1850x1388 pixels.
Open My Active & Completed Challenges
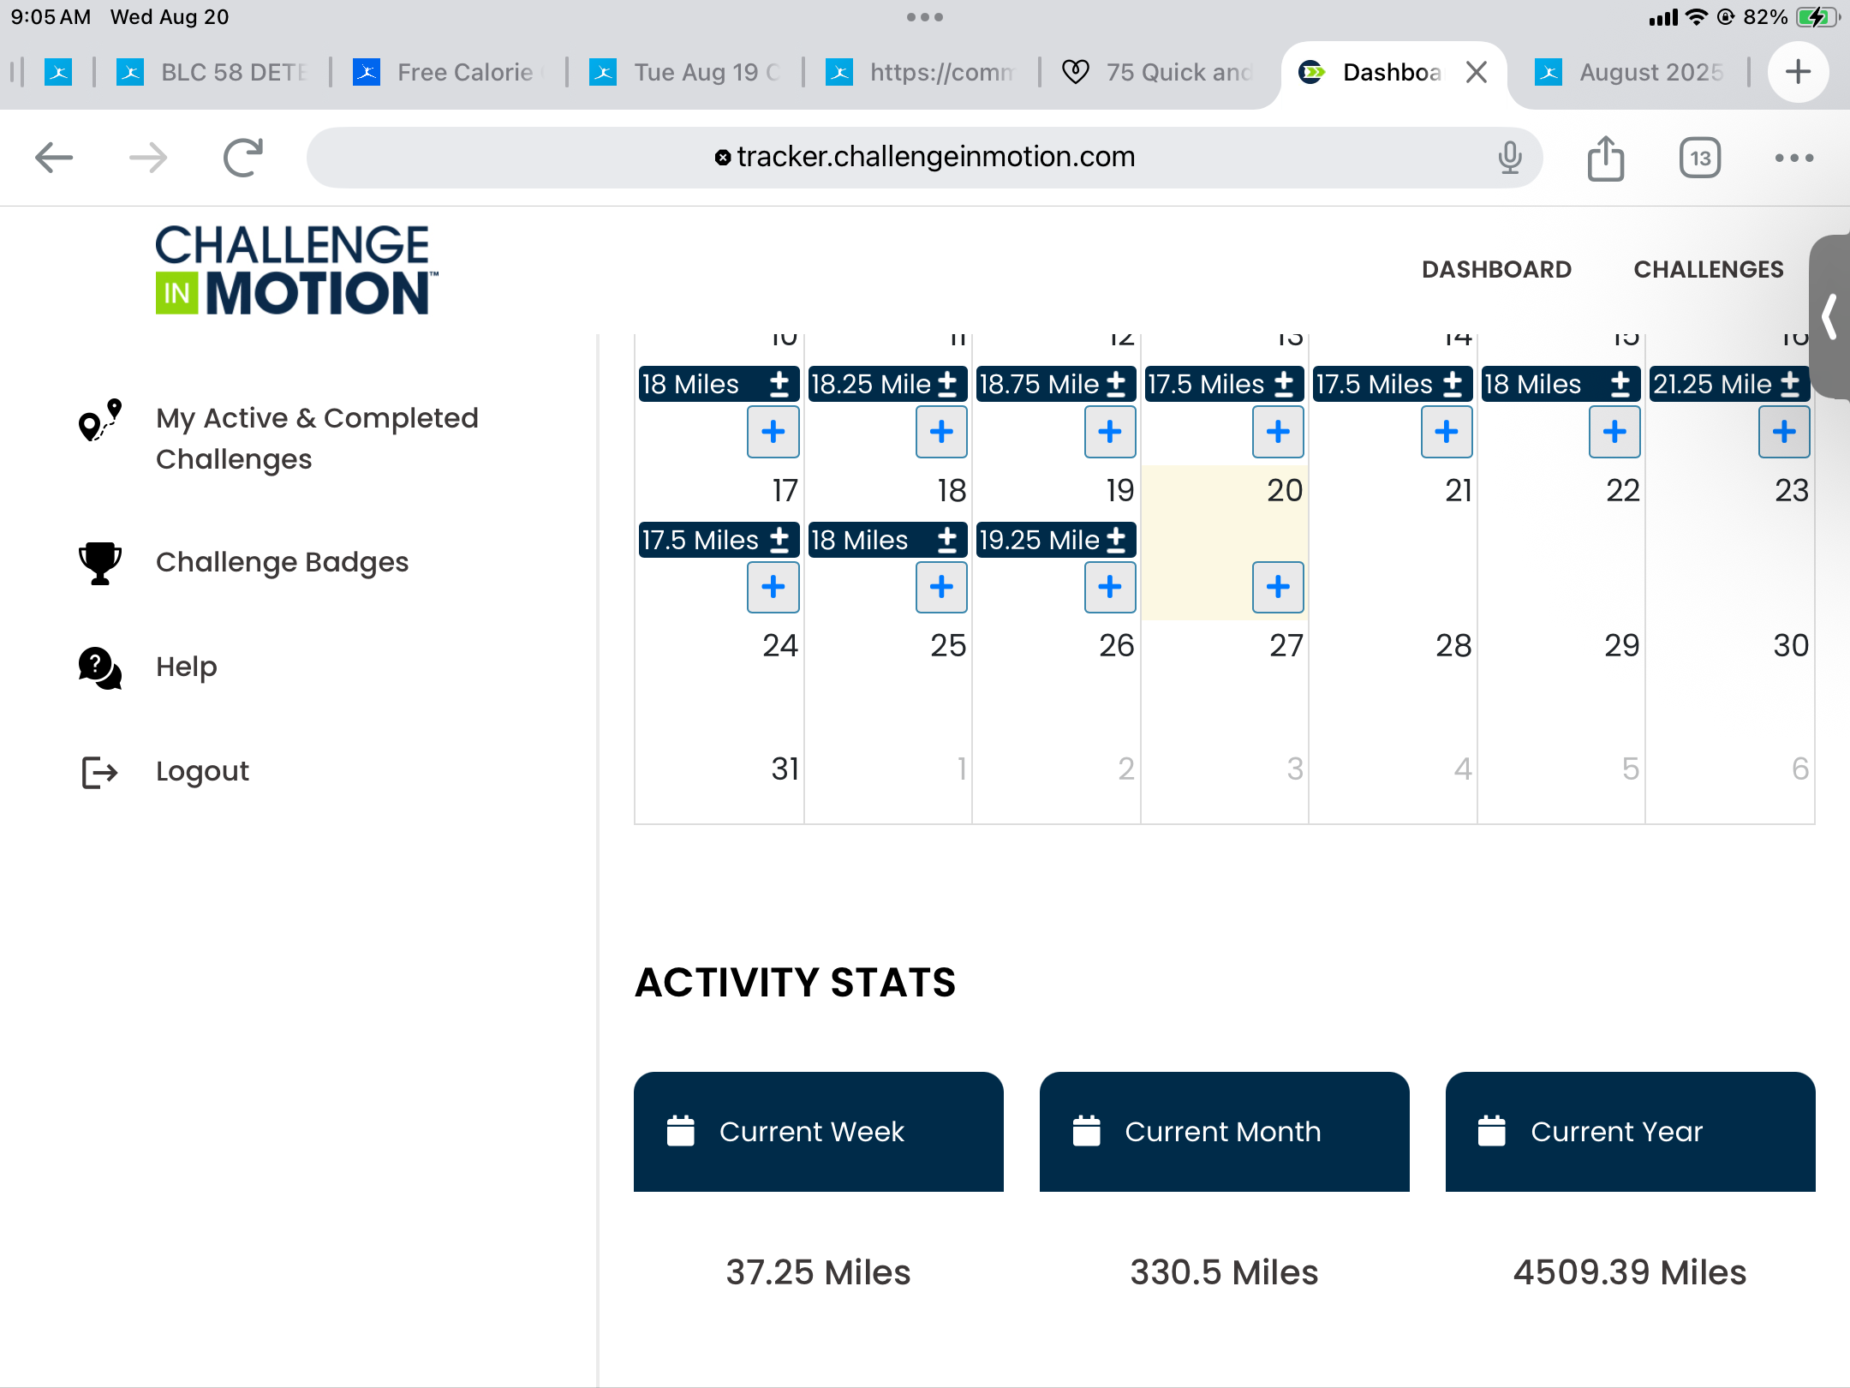click(317, 439)
